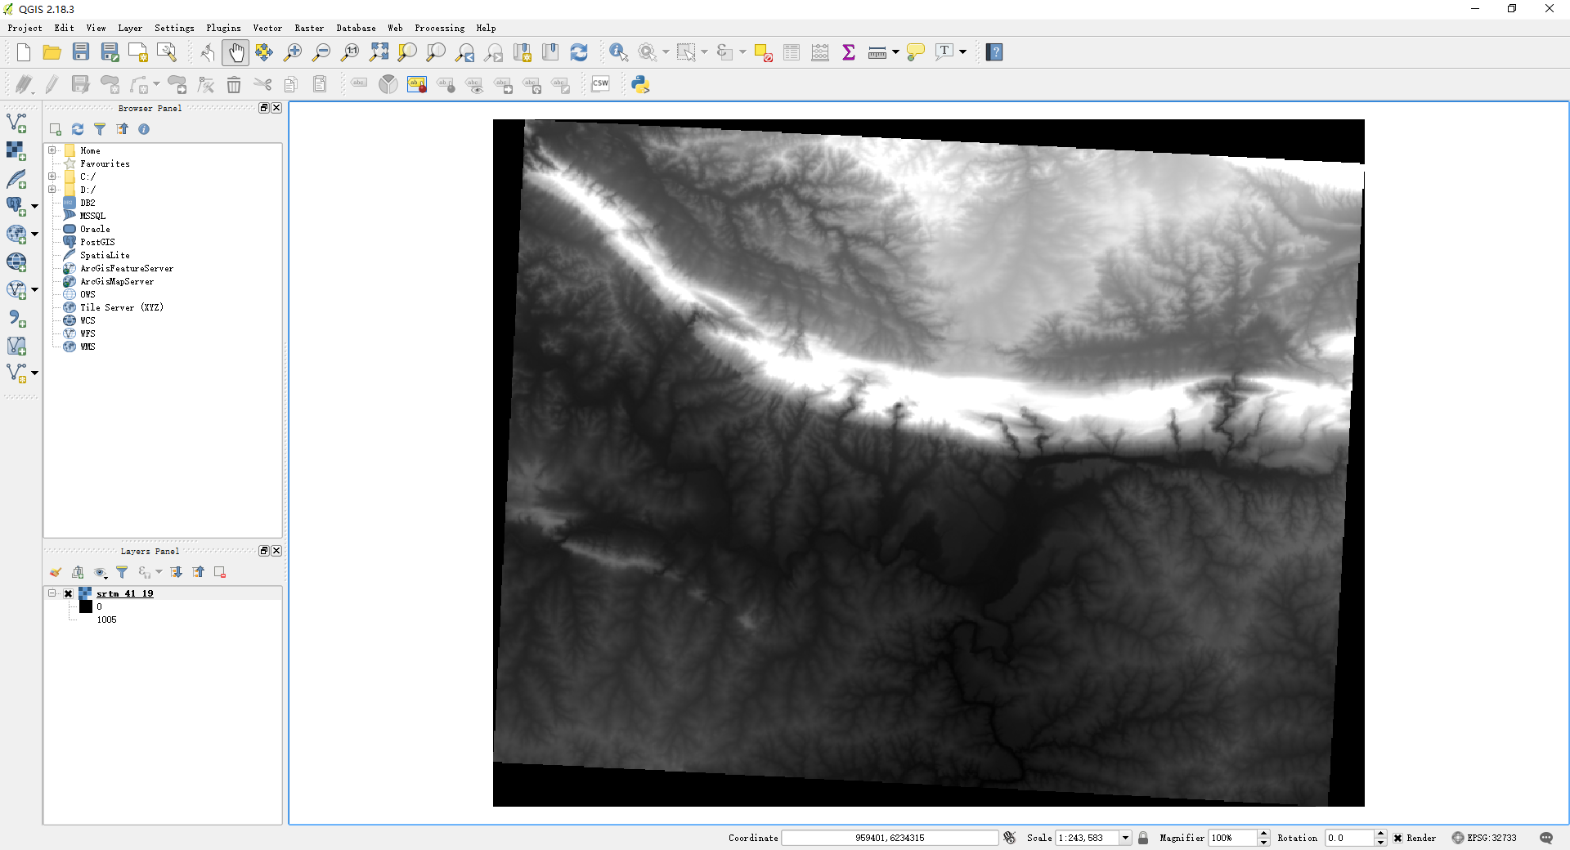
Task: Open Text Annotation dropdown arrow
Action: tap(963, 52)
